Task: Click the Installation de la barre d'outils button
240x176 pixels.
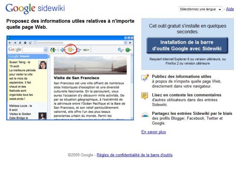Action: point(187,45)
